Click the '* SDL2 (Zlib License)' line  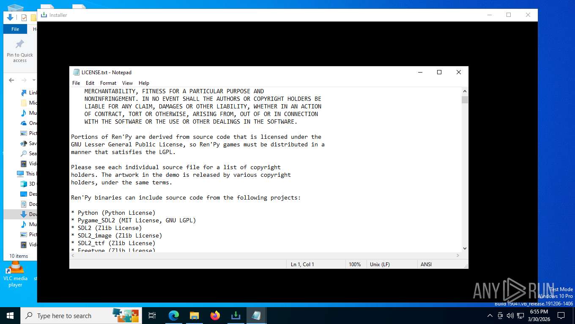[x=107, y=228]
